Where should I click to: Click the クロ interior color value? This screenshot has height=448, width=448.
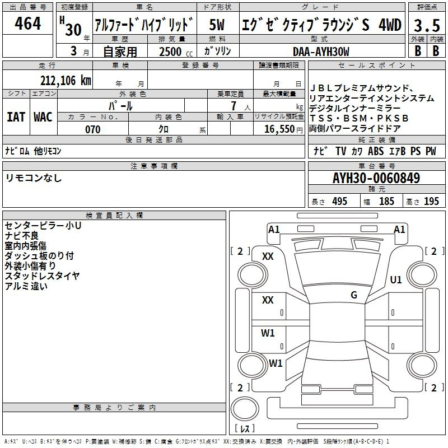click(164, 129)
